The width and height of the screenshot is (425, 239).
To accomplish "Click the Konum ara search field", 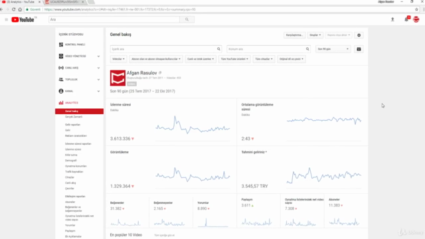I will tap(268, 49).
